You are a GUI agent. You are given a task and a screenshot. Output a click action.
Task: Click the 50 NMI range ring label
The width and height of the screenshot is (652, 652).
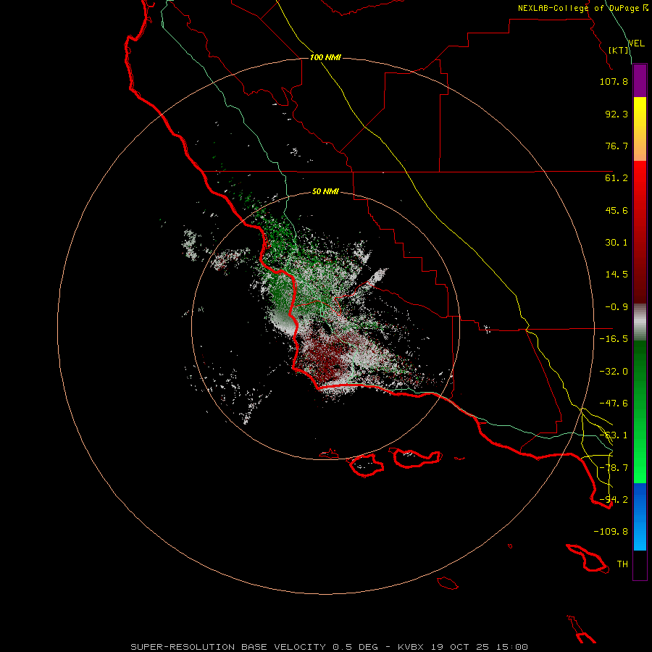coord(325,191)
